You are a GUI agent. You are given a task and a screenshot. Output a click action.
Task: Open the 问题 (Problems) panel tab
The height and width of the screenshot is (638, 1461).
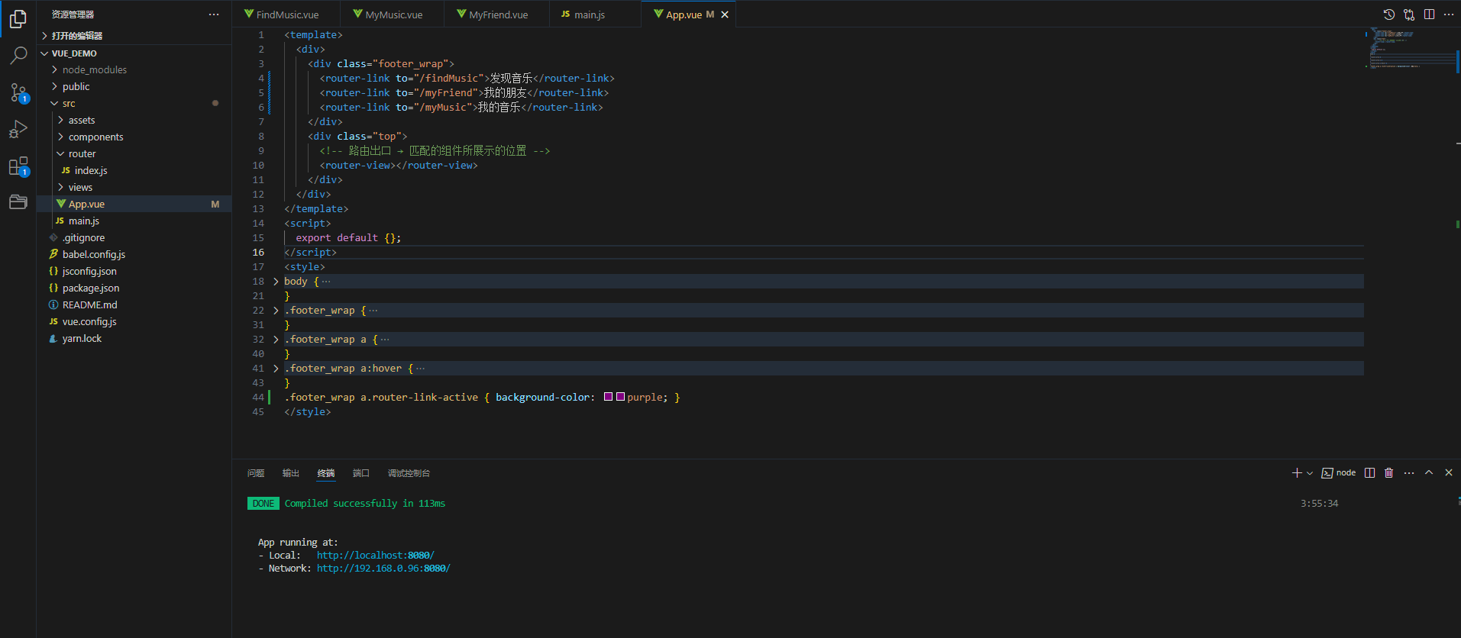pyautogui.click(x=256, y=473)
